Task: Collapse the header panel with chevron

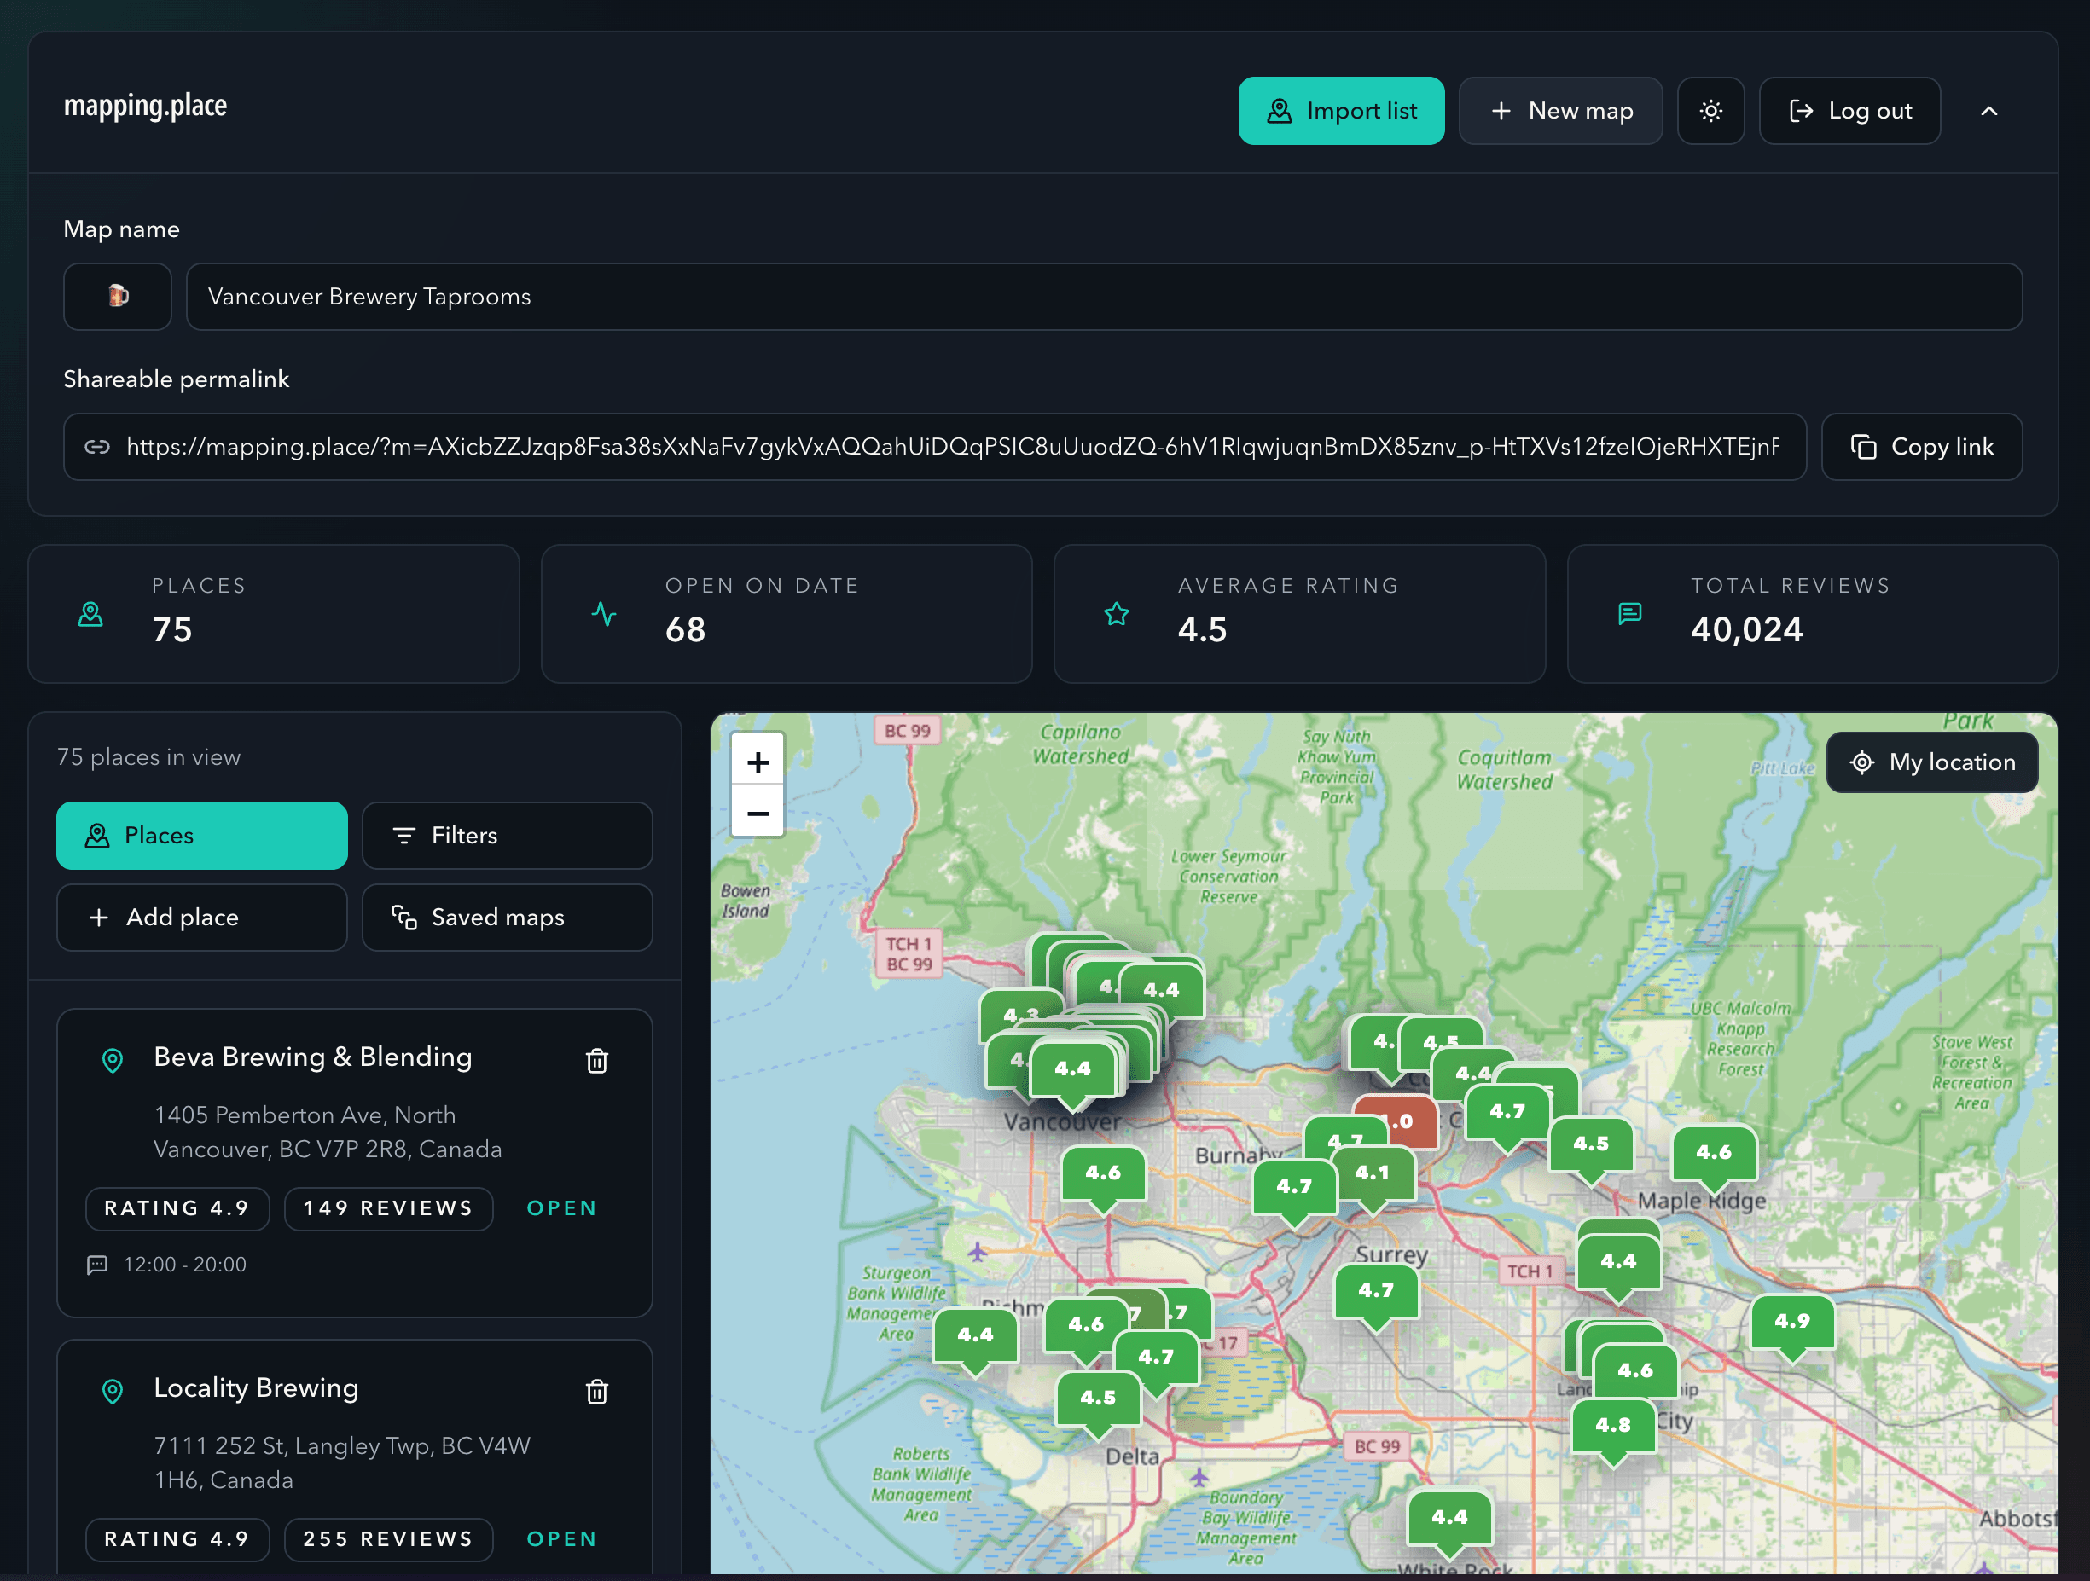Action: coord(1988,111)
